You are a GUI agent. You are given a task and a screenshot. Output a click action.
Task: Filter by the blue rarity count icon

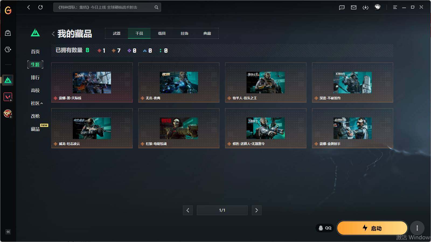[x=145, y=51]
